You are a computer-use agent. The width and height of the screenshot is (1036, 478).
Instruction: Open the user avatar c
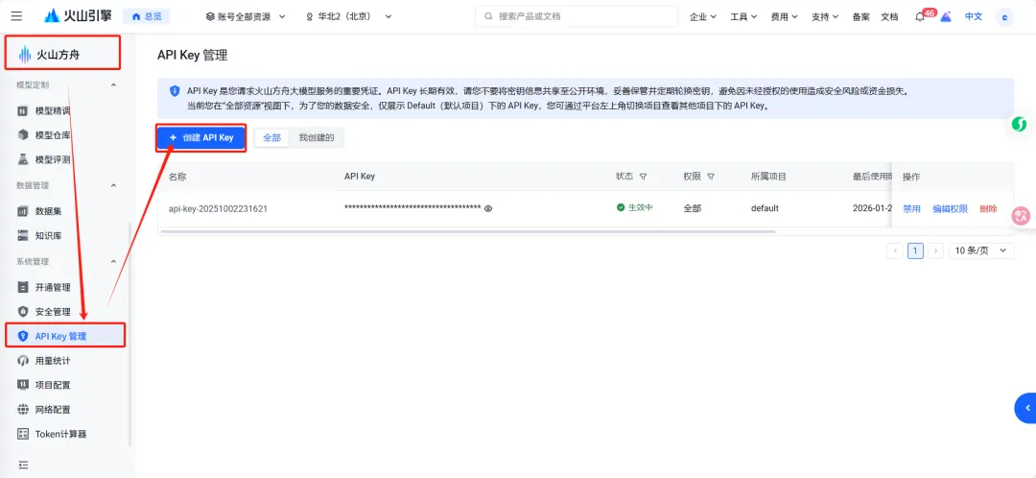[x=1005, y=17]
